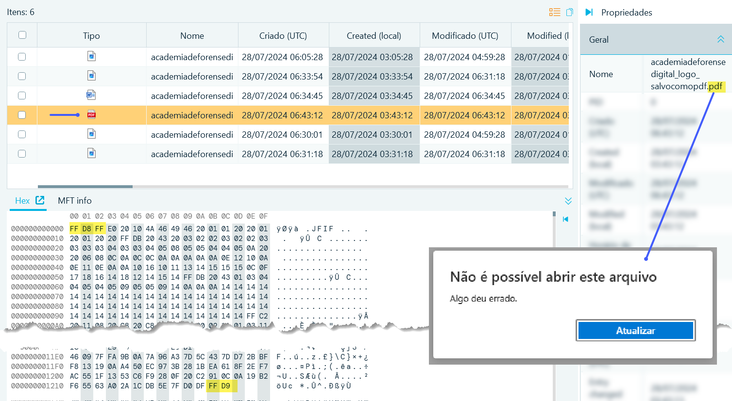Check the box for the 06:33:54 row
Screen dimensions: 732x401
click(22, 76)
